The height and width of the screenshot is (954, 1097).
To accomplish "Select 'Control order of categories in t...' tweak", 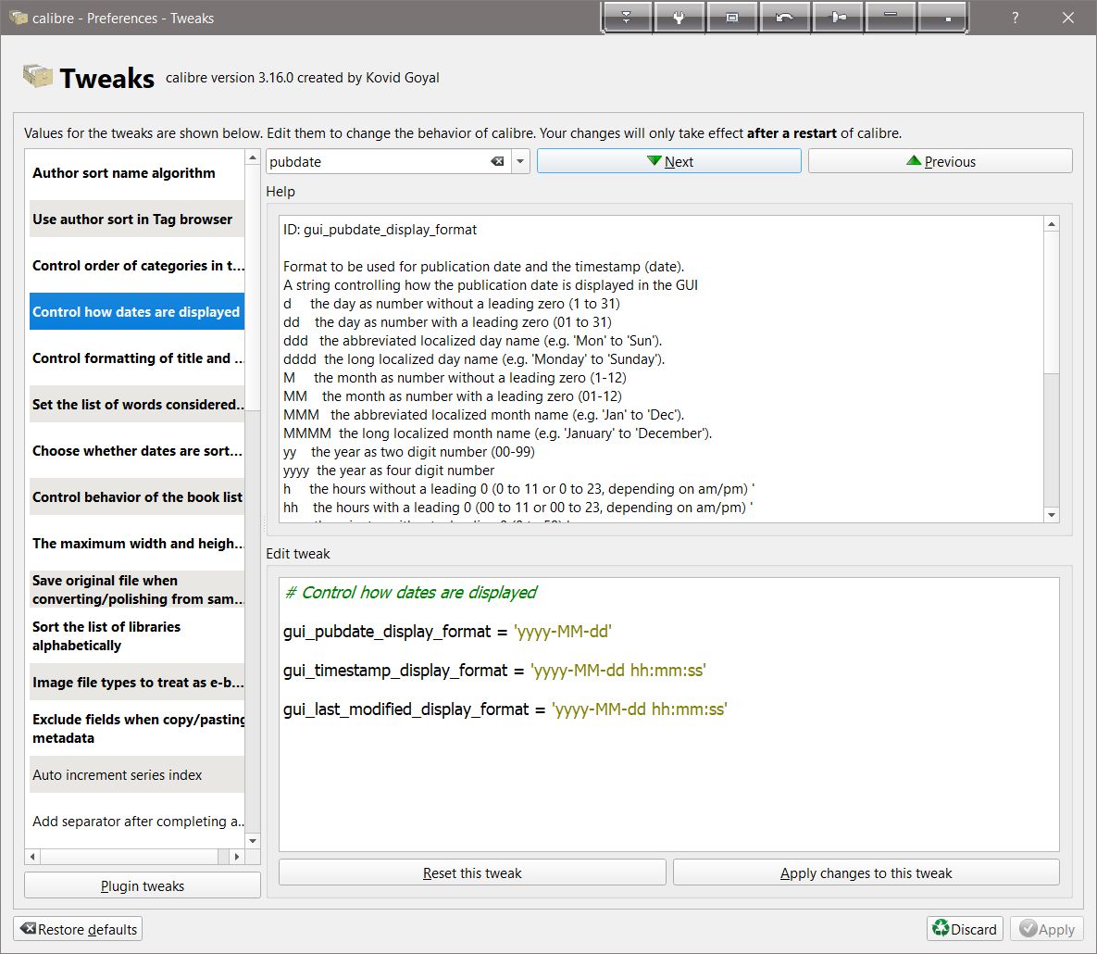I will pos(136,265).
